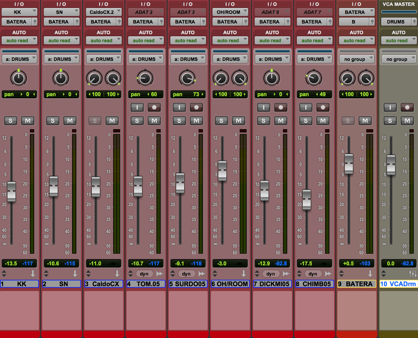Toggle input monitoring on DICKMI05 track
Image resolution: width=418 pixels, height=338 pixels.
[x=263, y=107]
